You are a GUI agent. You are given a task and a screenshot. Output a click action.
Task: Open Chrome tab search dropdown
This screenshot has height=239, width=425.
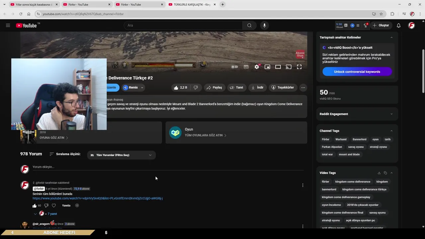pos(4,4)
